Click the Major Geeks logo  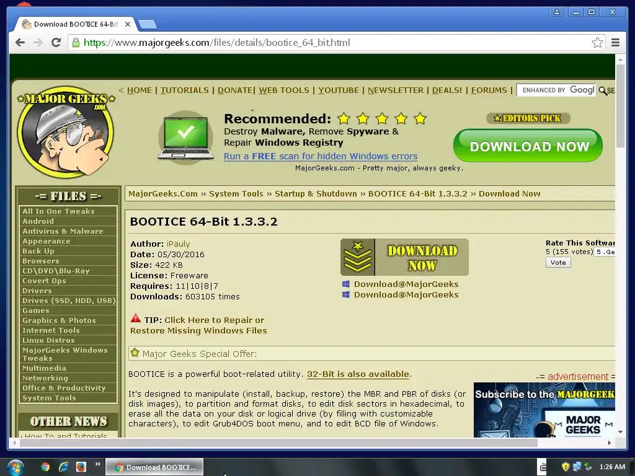[x=66, y=131]
